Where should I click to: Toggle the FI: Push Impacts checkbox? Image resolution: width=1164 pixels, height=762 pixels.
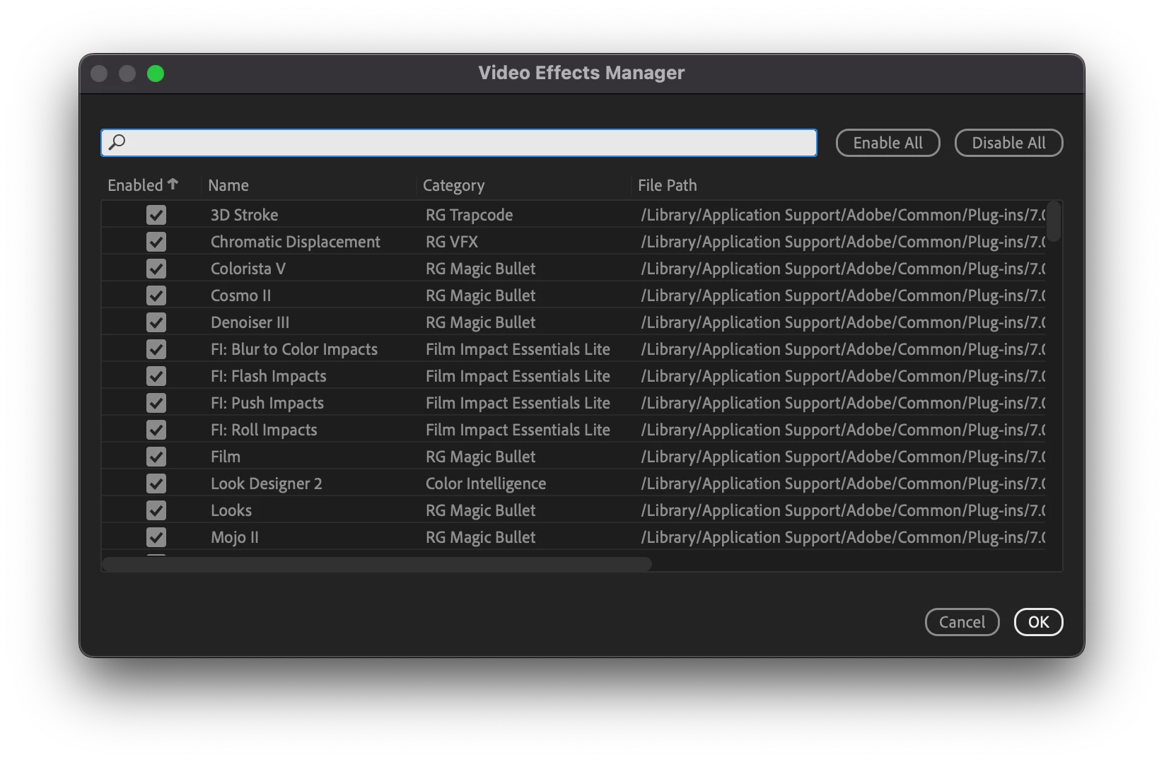[156, 403]
